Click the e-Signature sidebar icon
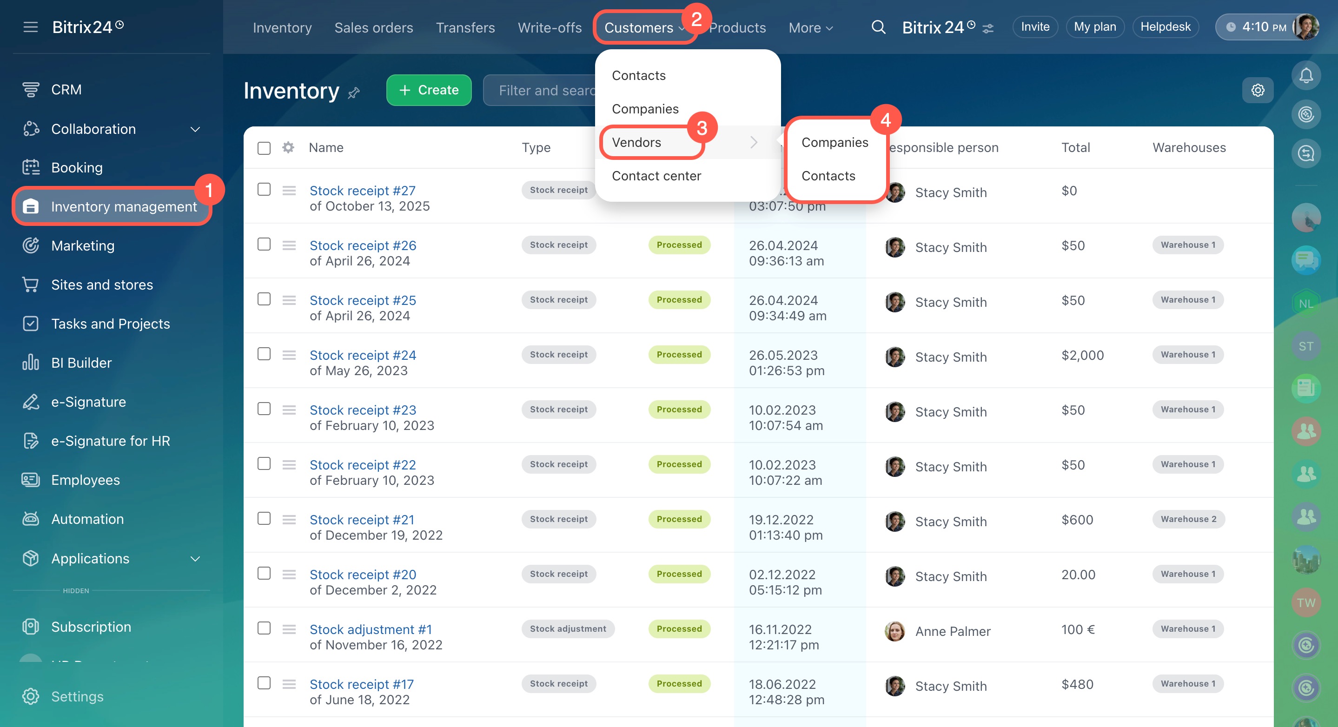 coord(31,402)
